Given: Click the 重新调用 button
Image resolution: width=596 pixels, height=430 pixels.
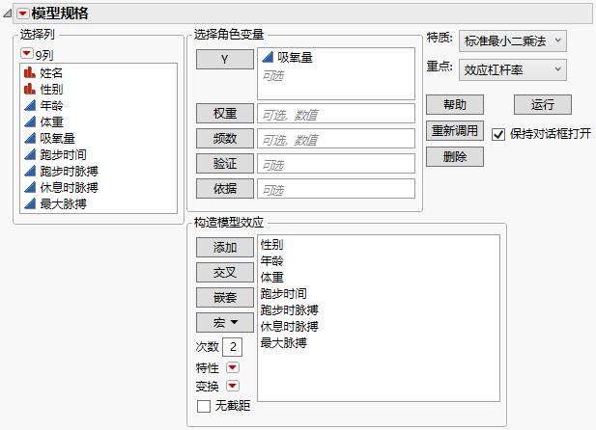Looking at the screenshot, I should [455, 130].
